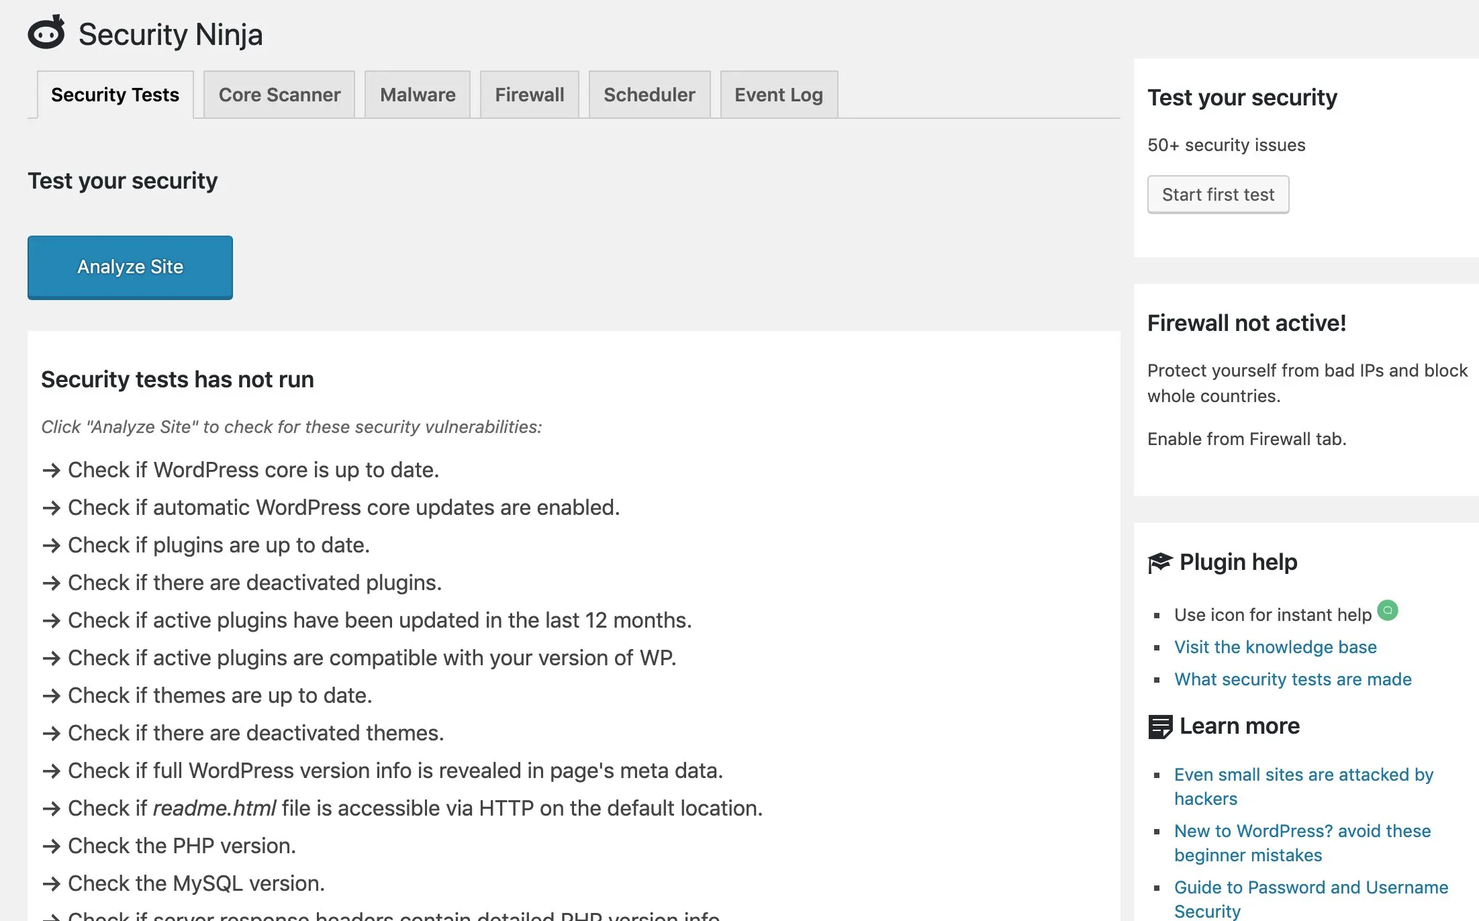Click arrow beside deactivated themes check
This screenshot has height=921, width=1479.
tap(51, 734)
